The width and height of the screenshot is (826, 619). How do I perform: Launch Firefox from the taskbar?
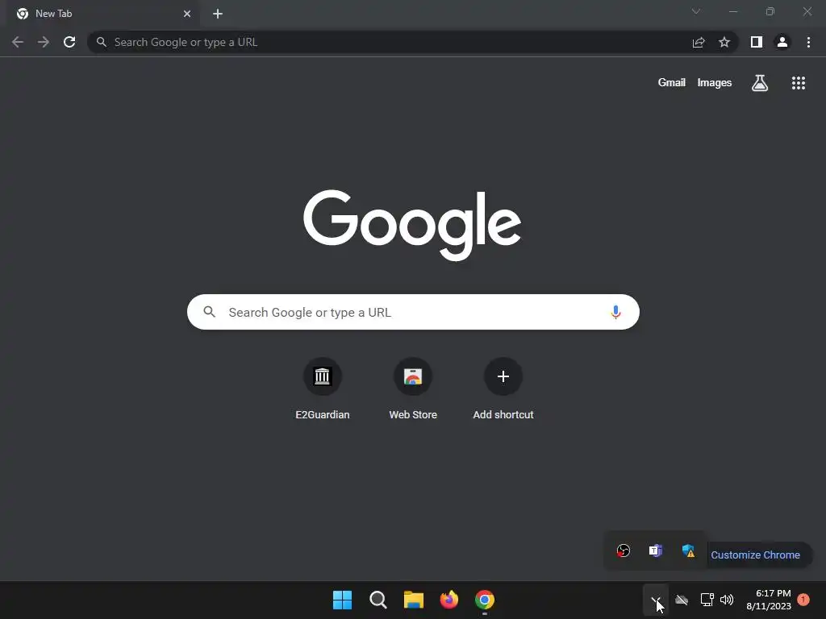click(448, 600)
